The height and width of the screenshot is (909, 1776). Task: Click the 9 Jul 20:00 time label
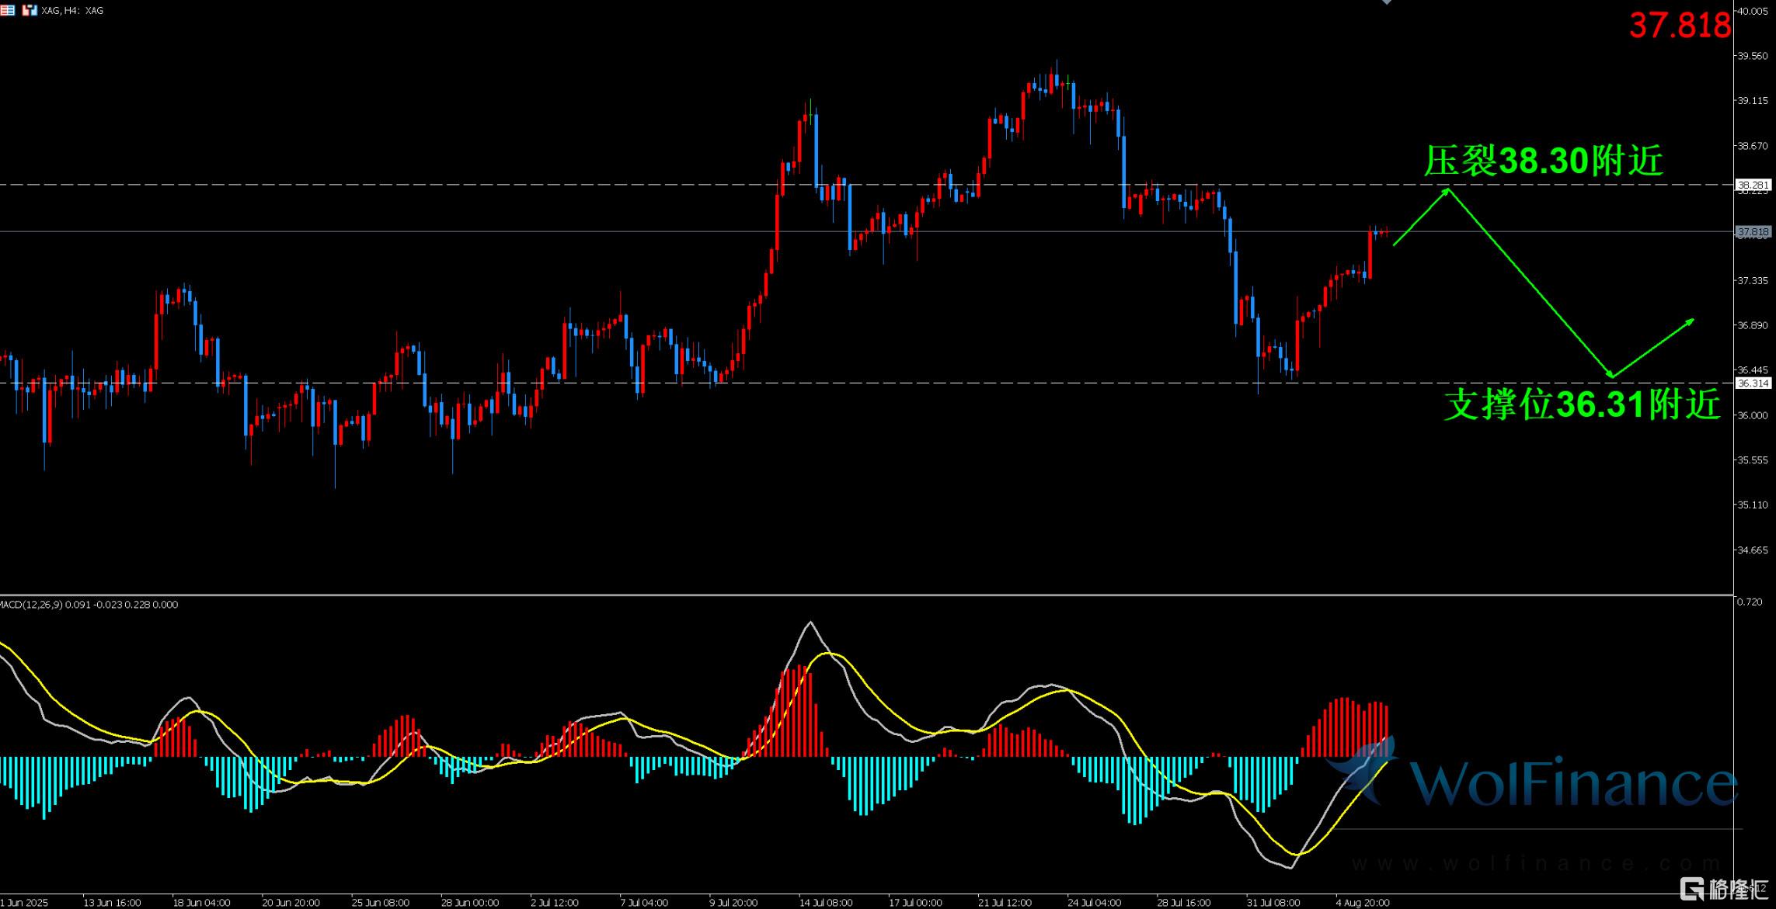pos(733,903)
